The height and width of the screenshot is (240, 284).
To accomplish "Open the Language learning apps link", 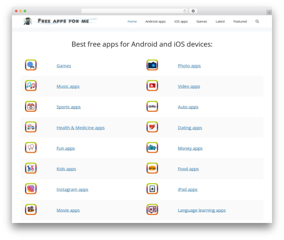I will (202, 210).
